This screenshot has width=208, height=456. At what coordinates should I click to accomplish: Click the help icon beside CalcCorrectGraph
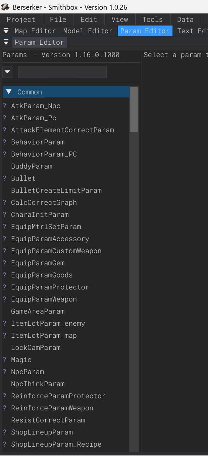(5, 203)
